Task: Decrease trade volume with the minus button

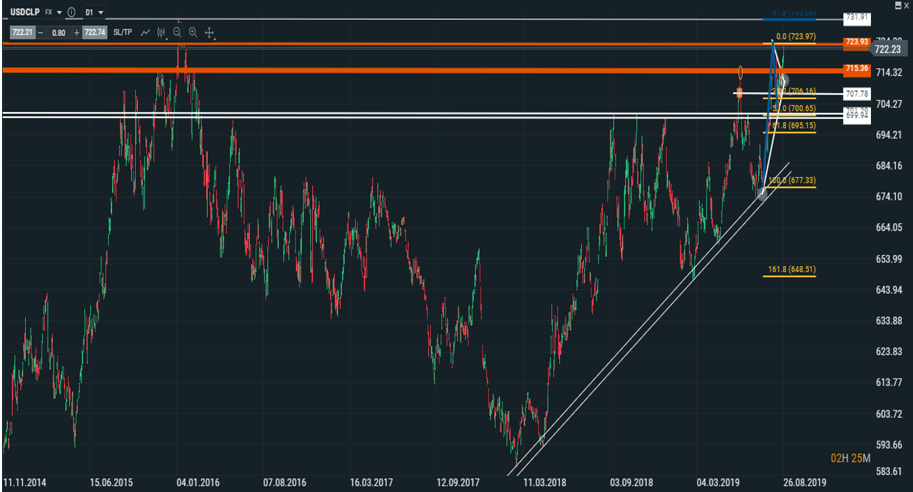Action: pyautogui.click(x=41, y=32)
